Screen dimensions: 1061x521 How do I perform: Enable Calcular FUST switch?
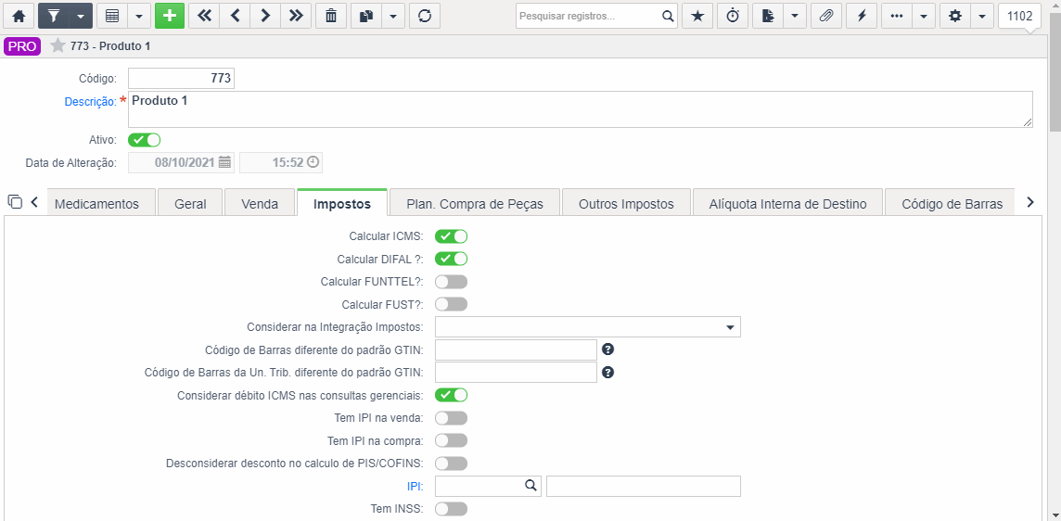452,304
